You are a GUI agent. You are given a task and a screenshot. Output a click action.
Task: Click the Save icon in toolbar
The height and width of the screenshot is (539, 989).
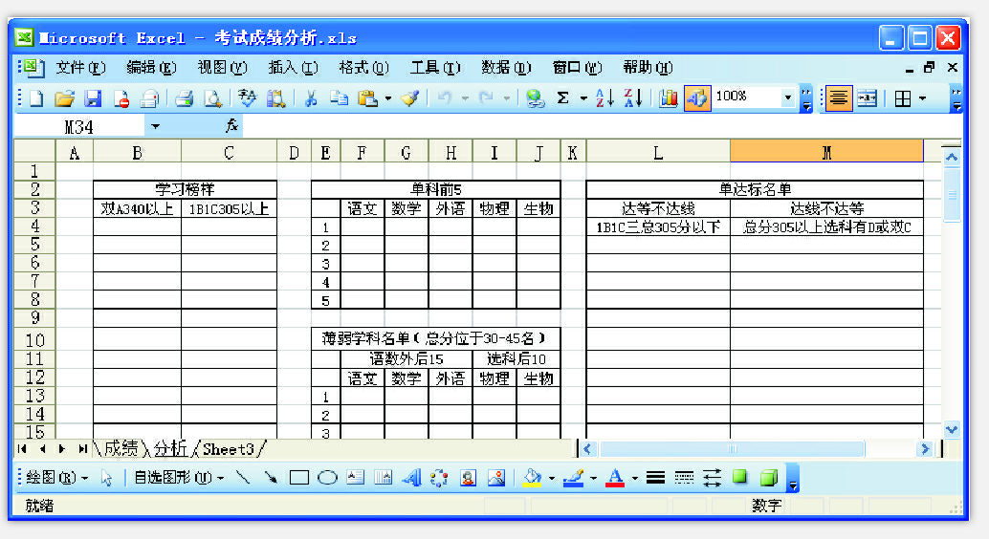[x=93, y=97]
